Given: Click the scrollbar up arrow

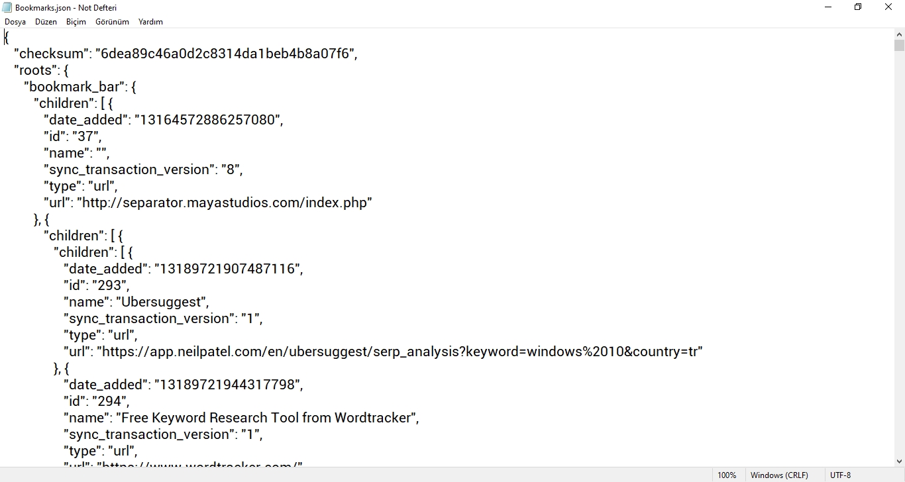Looking at the screenshot, I should coord(899,34).
